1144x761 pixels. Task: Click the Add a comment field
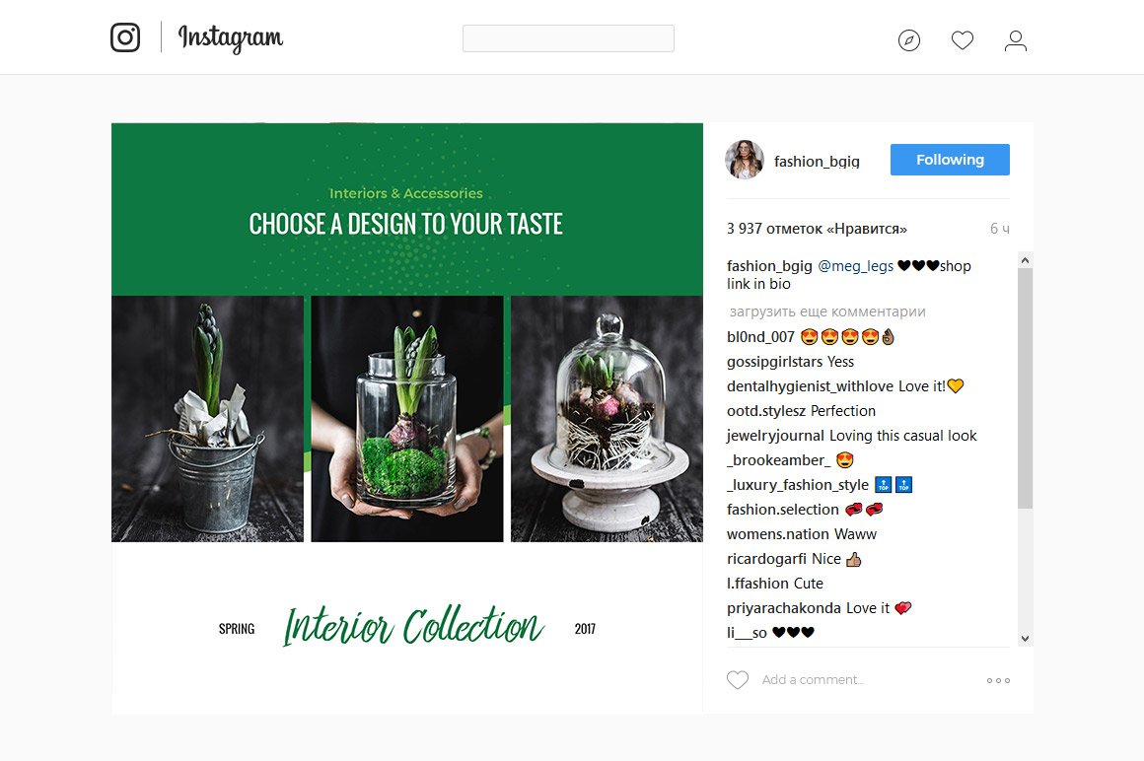pyautogui.click(x=813, y=680)
